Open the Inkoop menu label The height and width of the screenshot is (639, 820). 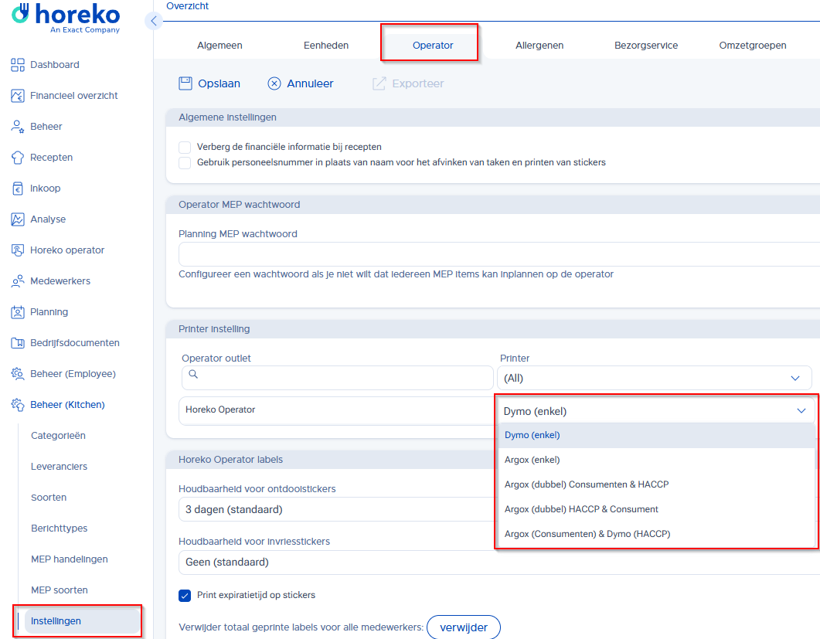pyautogui.click(x=45, y=189)
